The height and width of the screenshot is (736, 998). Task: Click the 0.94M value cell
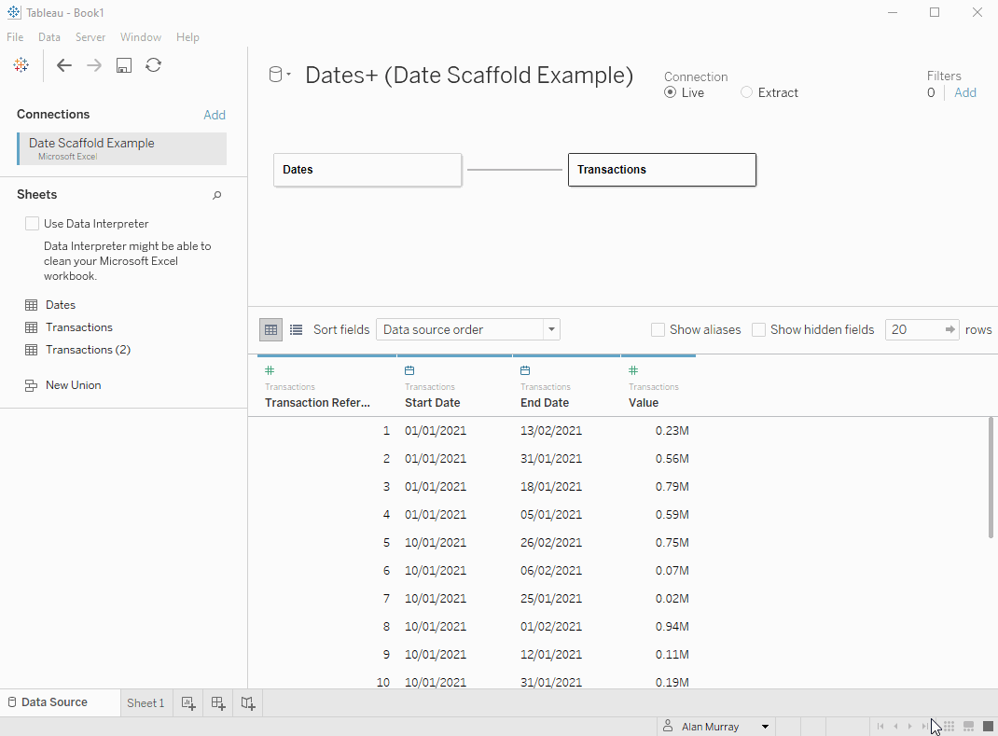click(x=672, y=627)
